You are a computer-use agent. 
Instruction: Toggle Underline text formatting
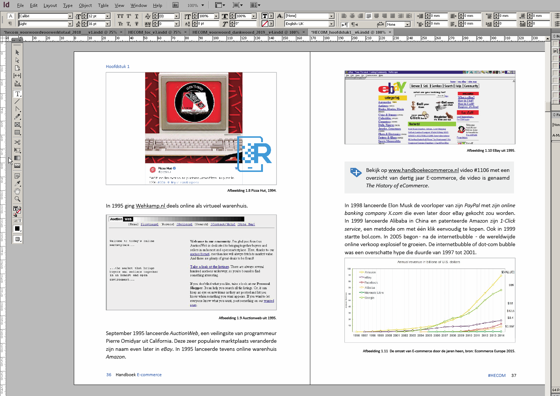pos(137,16)
